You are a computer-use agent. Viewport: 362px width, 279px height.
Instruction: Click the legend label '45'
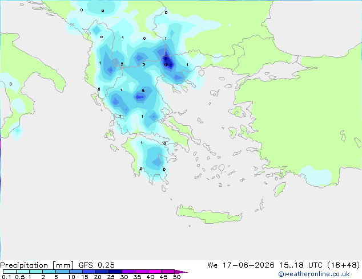point(163,277)
